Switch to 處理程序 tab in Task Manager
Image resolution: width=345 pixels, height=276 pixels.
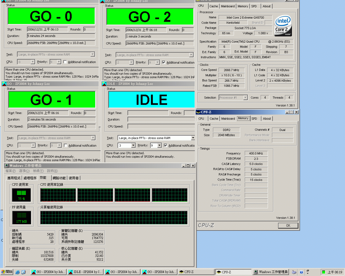point(30,178)
